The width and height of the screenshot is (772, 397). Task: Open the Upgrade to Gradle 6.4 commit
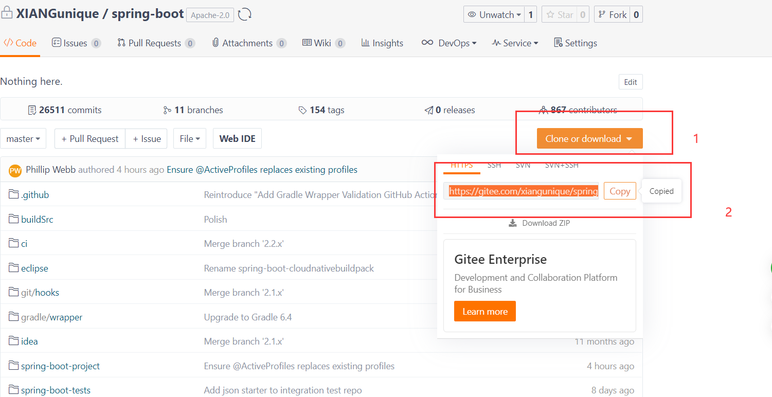click(x=248, y=317)
